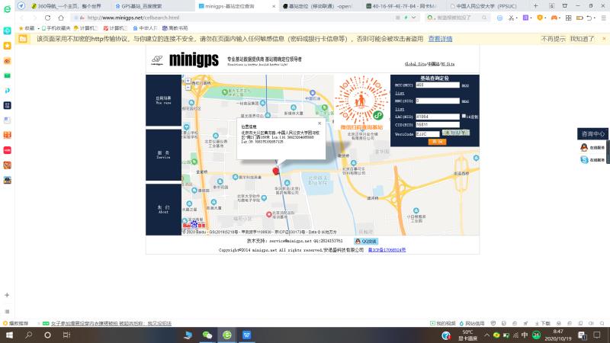Screen dimensions: 610x343
Task: Click the minigps logo
Action: pos(194,60)
